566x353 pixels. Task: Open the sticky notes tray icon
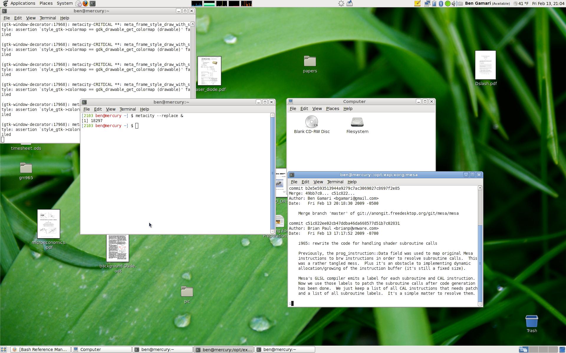point(417,4)
